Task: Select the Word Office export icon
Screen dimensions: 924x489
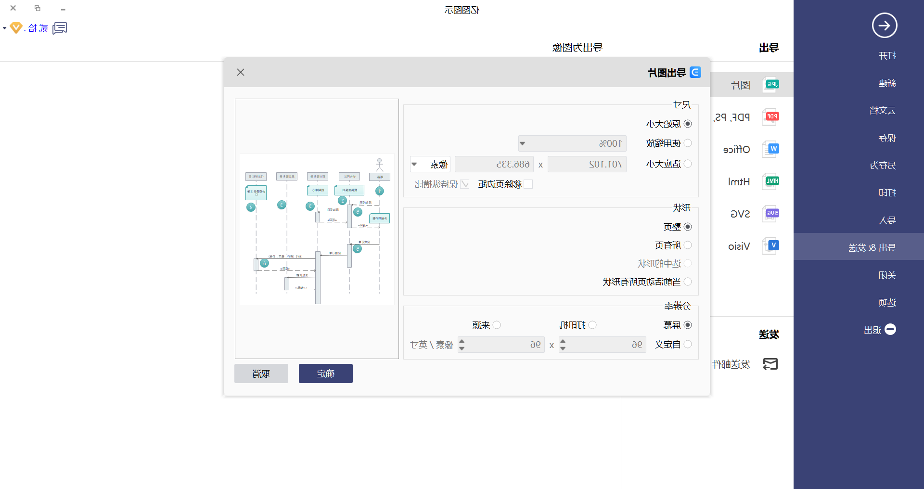Action: [771, 149]
